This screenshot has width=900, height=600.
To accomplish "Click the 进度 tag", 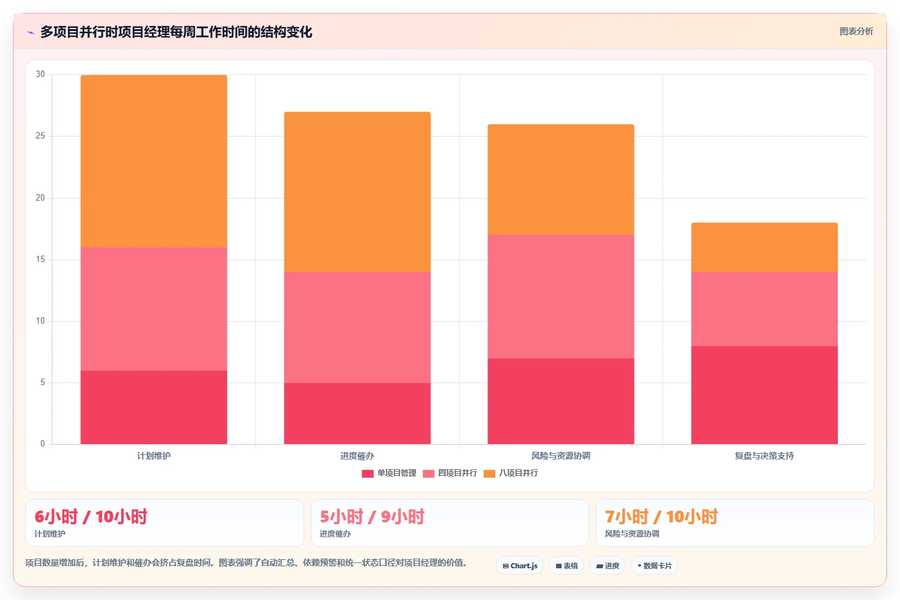I will [x=607, y=566].
